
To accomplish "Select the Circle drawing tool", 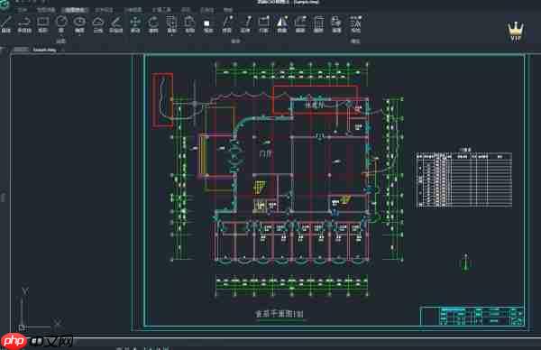I will point(61,24).
